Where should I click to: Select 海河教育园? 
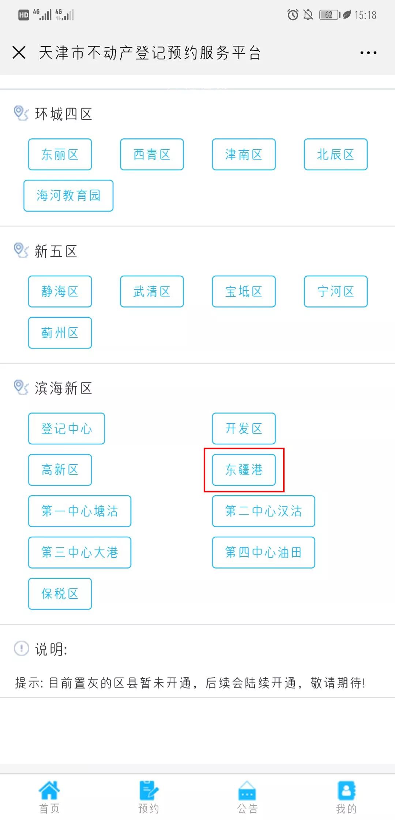pos(68,195)
